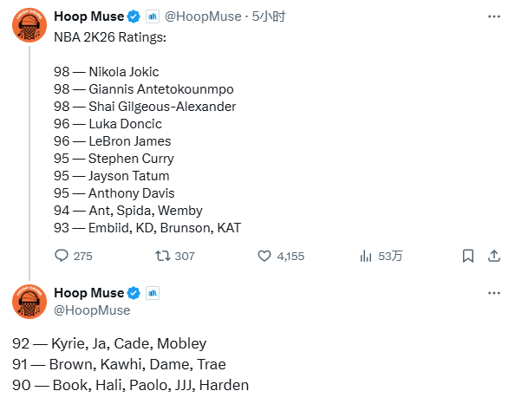This screenshot has width=515, height=404.
Task: Click the verified badge in second tweet
Action: pos(134,293)
